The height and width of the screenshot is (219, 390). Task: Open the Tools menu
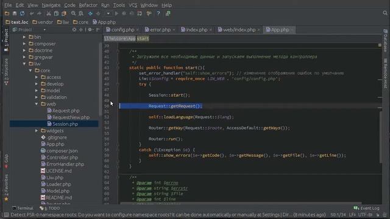coord(119,5)
